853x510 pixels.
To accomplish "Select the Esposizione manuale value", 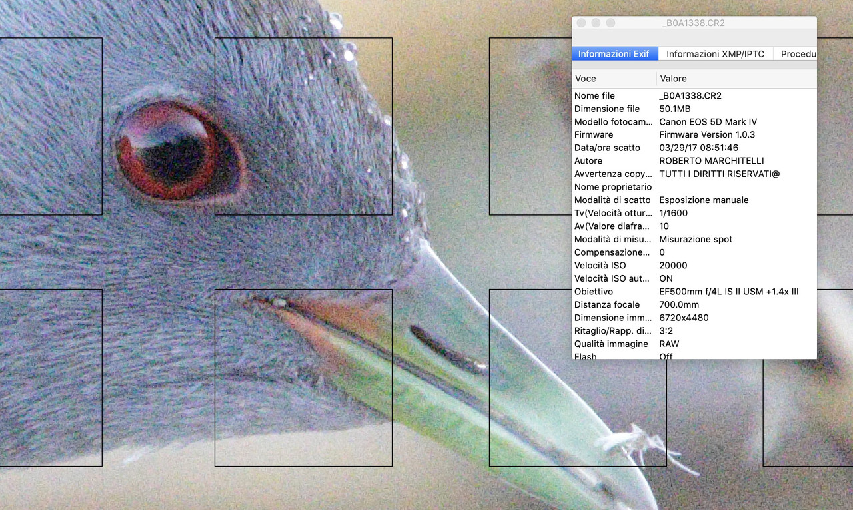I will point(704,200).
